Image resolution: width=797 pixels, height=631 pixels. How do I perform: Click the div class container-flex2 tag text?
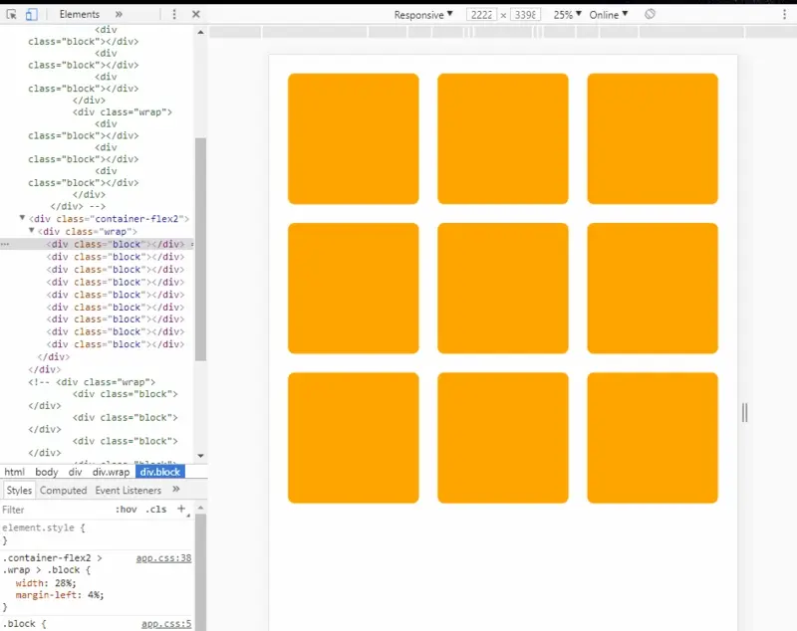pos(109,219)
